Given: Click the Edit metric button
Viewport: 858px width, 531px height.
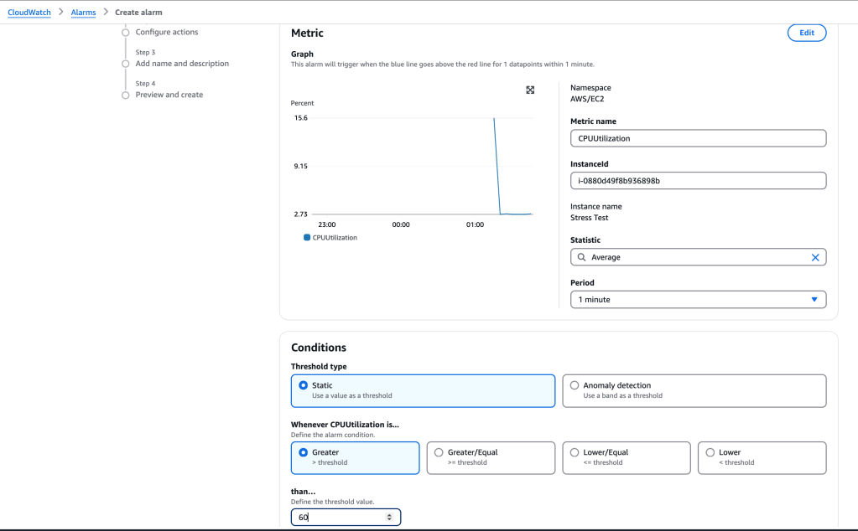Looking at the screenshot, I should [806, 33].
